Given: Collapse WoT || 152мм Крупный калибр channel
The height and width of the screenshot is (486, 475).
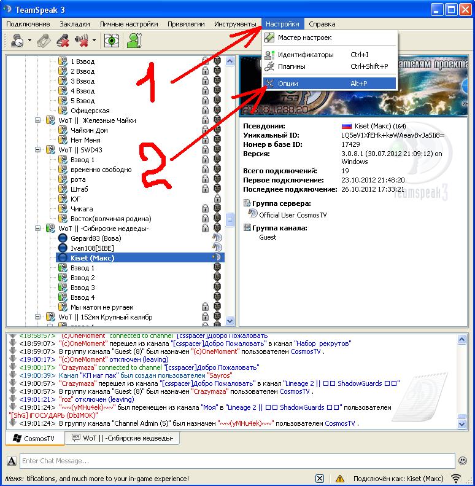Looking at the screenshot, I should 38,317.
